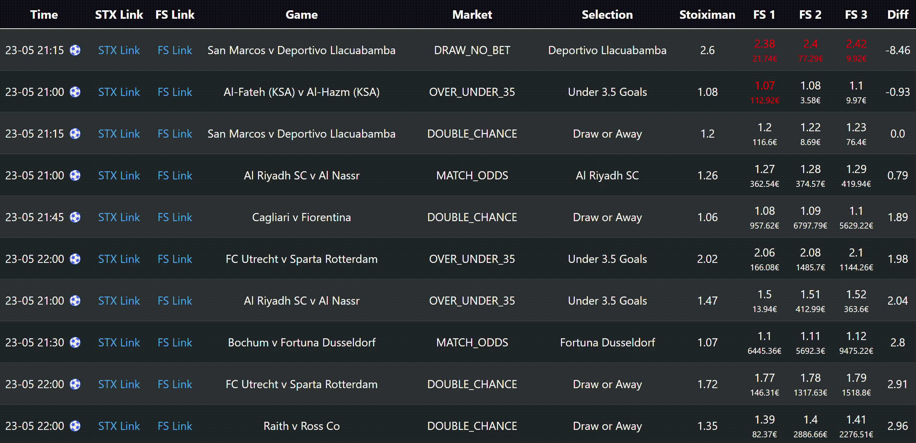Open STX Link for Al Riyadh MATCH_ODDS row
Image resolution: width=916 pixels, height=443 pixels.
119,176
